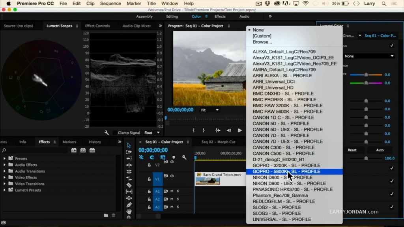Select the Track Select Forward tool
This screenshot has width=404, height=227.
(x=129, y=152)
